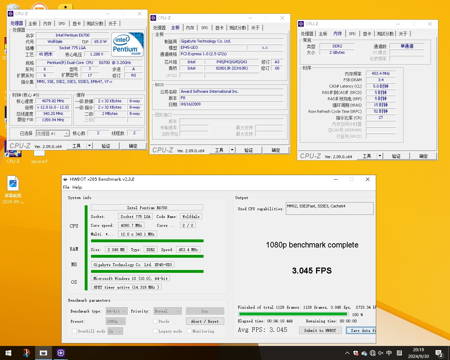Click the HWBOT x265 window title icon
Screen dimensions: 450x360
pos(65,179)
